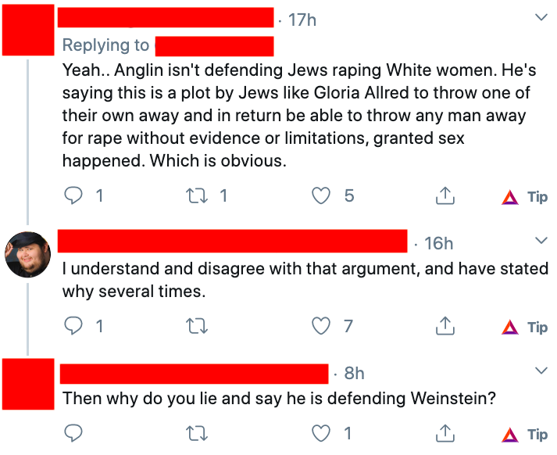557x455 pixels.
Task: Reply to the 8h tweet
Action: (73, 432)
